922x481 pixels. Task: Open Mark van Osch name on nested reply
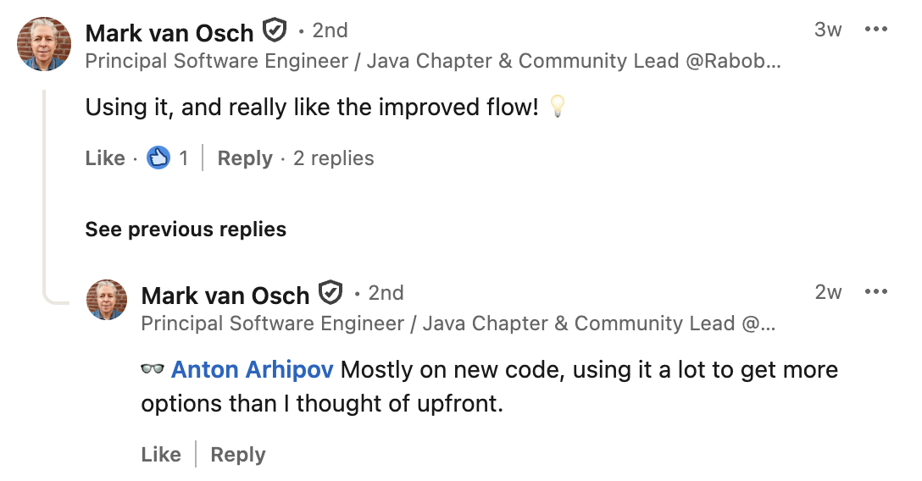[225, 295]
